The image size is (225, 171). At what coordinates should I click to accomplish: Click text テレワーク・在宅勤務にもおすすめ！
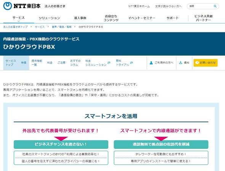coord(161,154)
